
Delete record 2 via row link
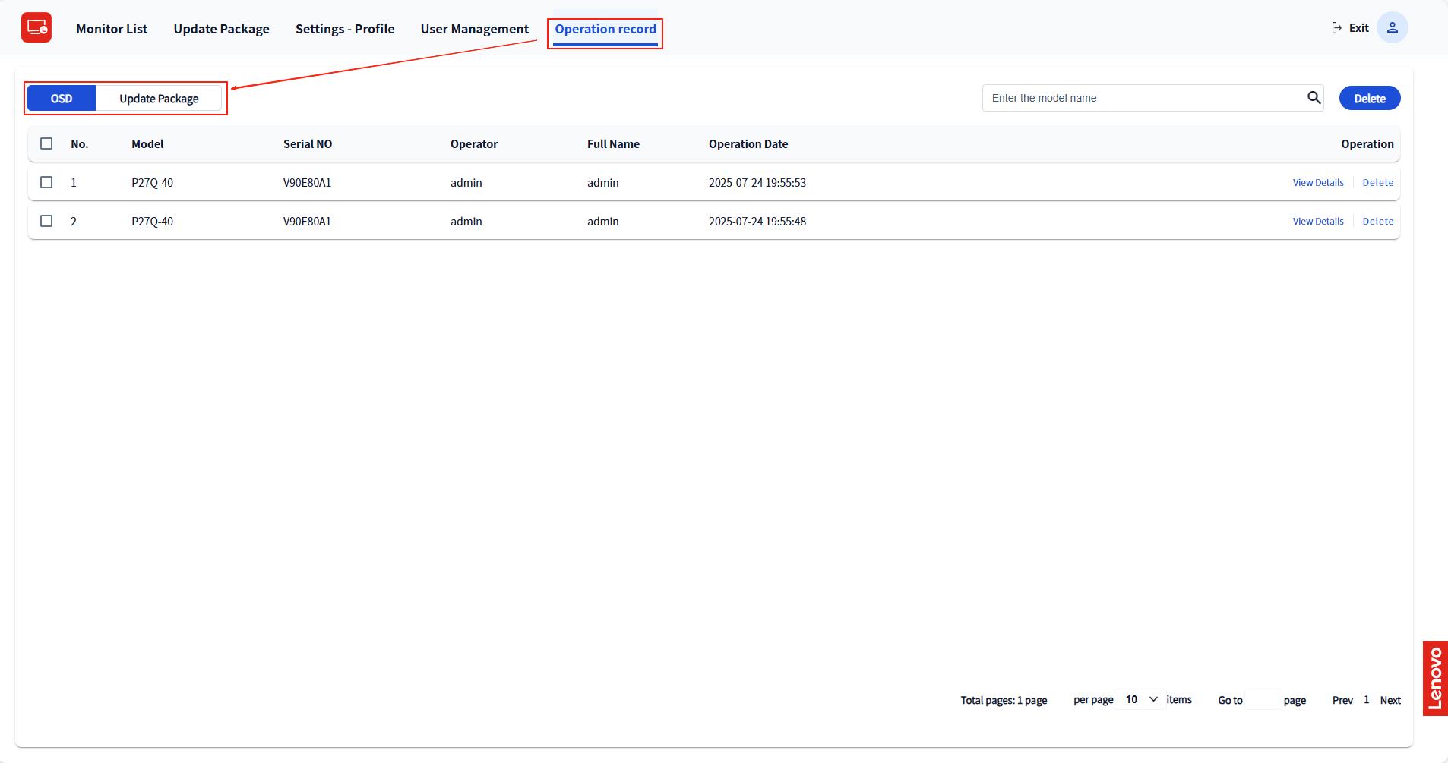tap(1377, 222)
